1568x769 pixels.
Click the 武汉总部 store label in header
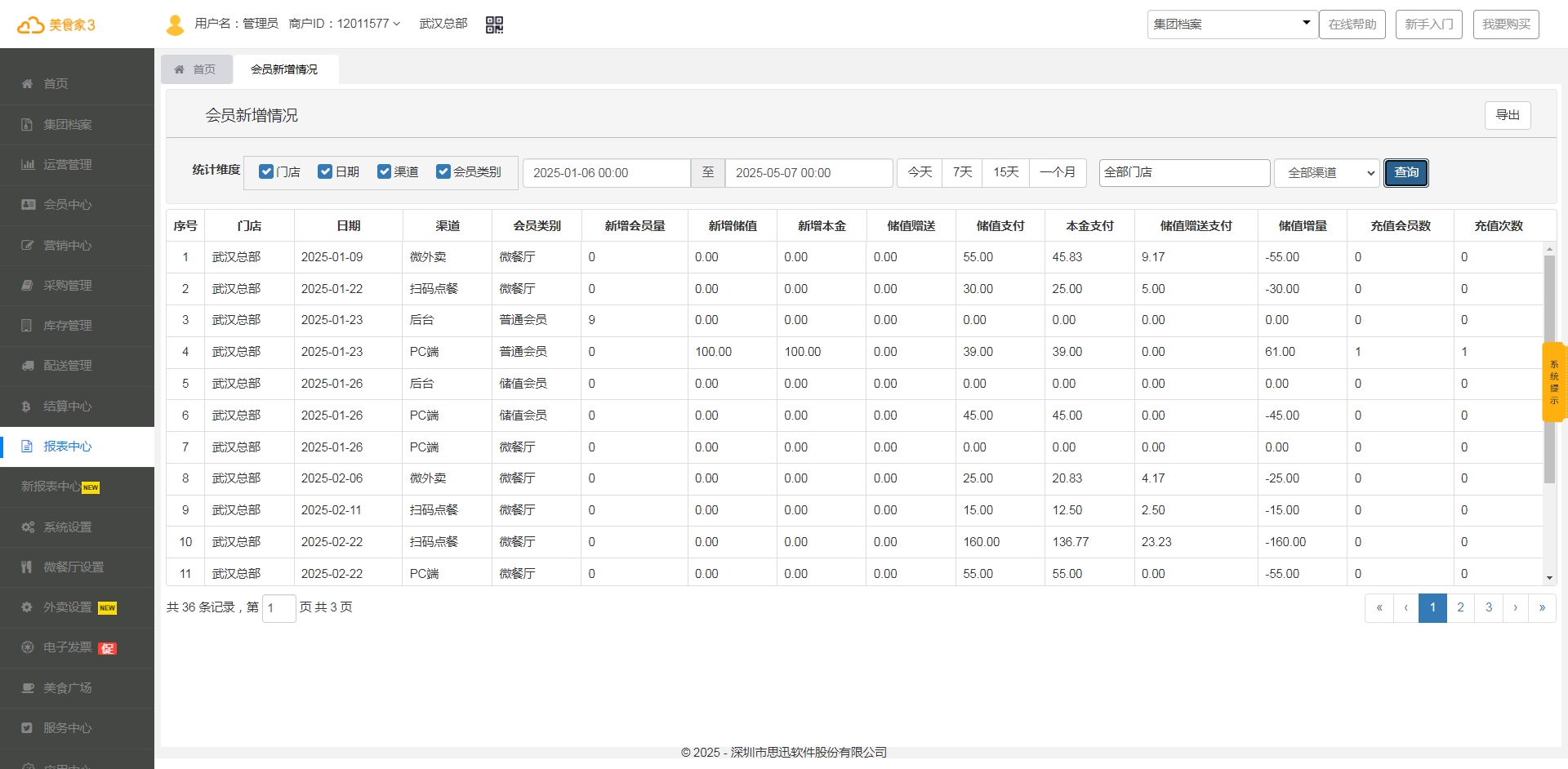point(443,24)
